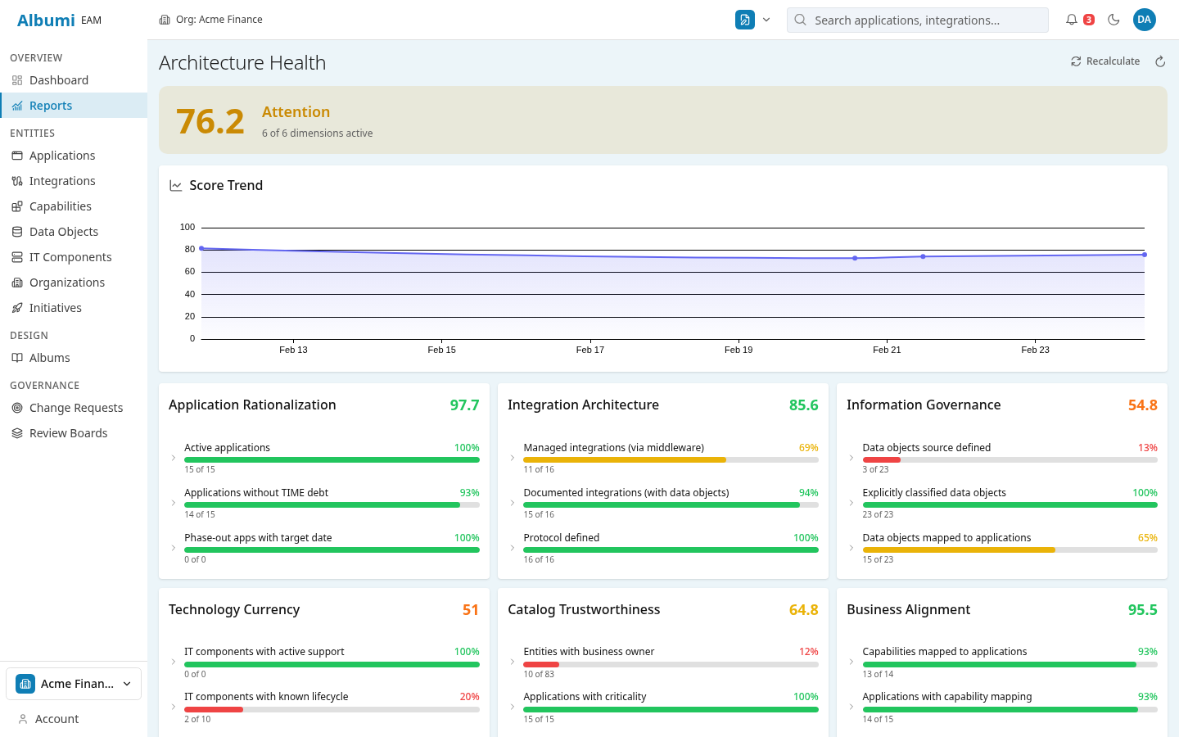Screen dimensions: 1179x737
Task: Click the Recalculate button
Action: (x=1104, y=61)
